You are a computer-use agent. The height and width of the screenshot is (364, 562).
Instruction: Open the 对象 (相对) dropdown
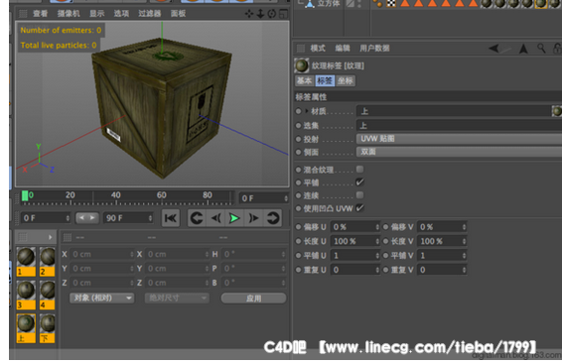coord(102,298)
